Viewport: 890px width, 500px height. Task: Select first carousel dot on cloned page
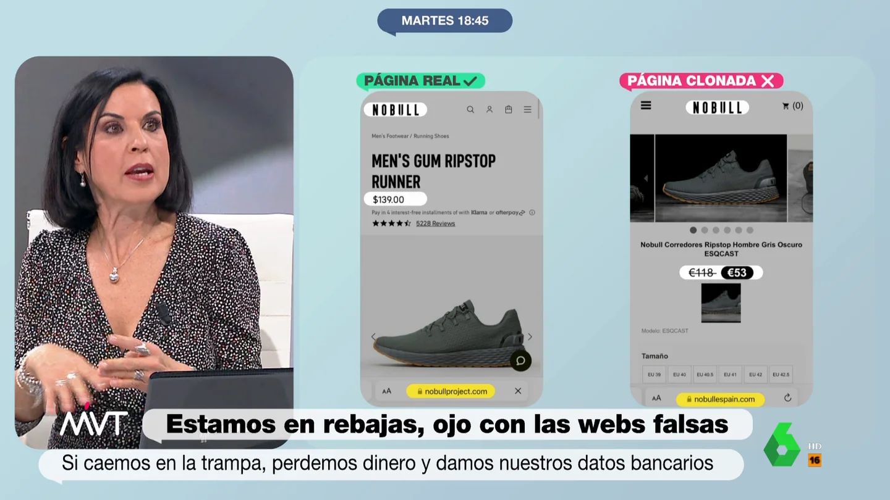coord(693,230)
